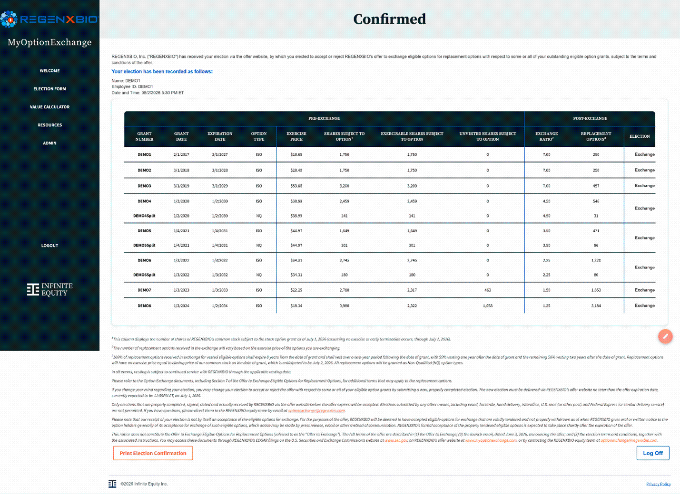The width and height of the screenshot is (680, 494).
Task: Select Logout in the sidebar
Action: [50, 246]
